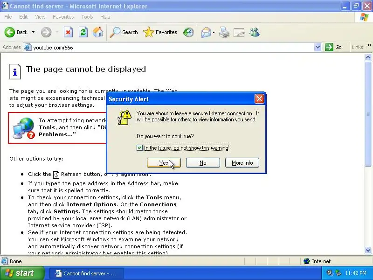
Task: Expand the Links toolbar chevron
Action: (369, 45)
